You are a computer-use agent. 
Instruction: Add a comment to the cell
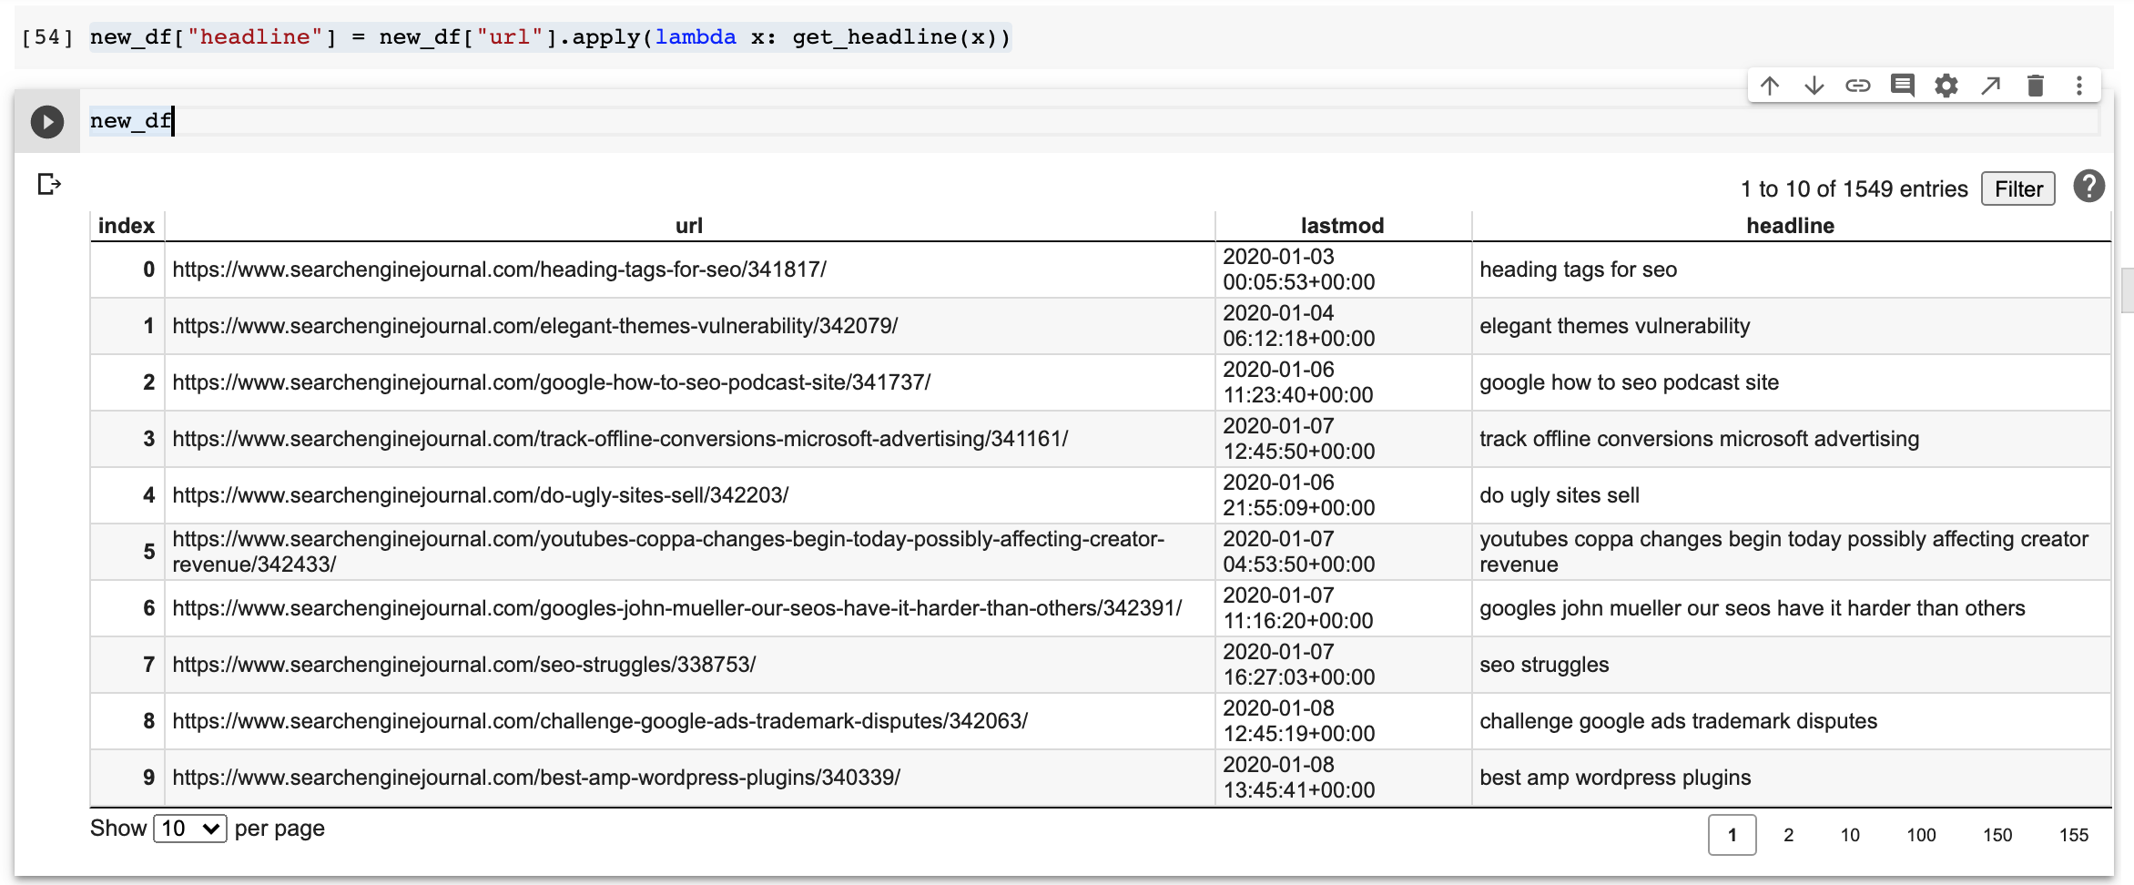[1902, 86]
